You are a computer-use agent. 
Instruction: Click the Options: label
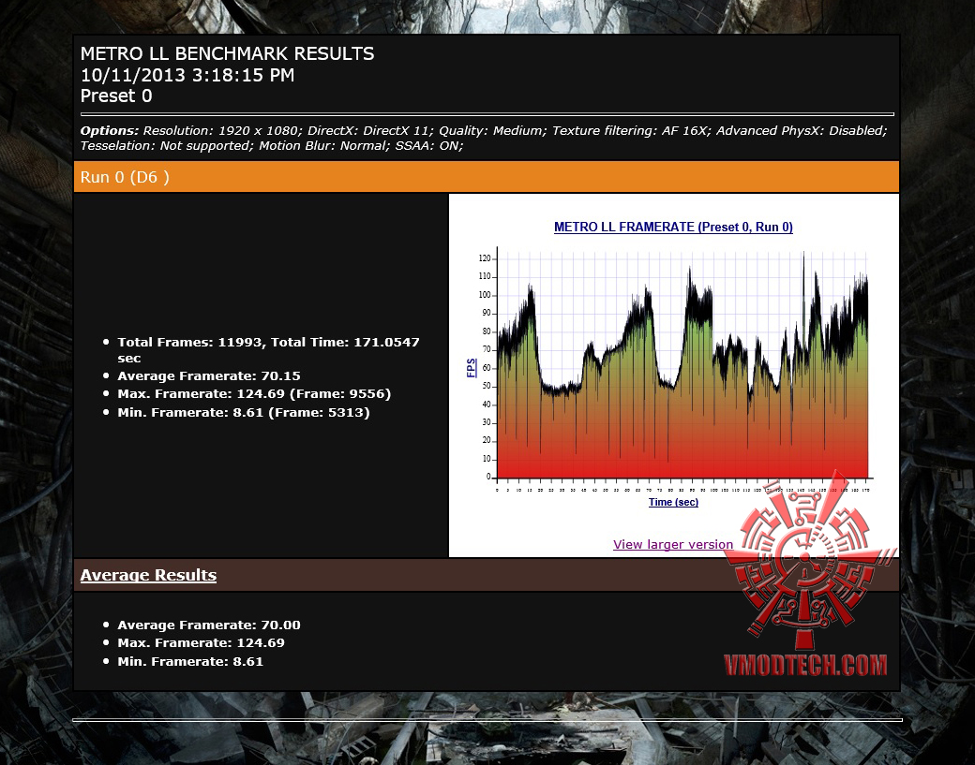pos(110,131)
